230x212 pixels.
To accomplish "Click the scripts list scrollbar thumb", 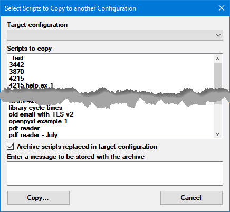I will click(218, 84).
